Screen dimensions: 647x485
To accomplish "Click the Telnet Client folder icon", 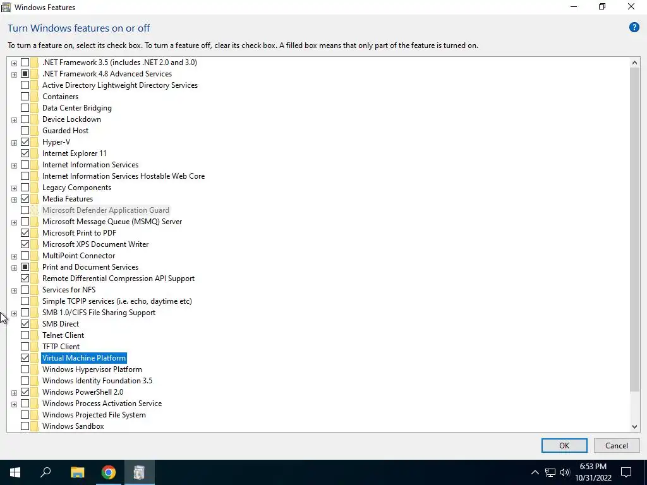I will click(x=34, y=335).
